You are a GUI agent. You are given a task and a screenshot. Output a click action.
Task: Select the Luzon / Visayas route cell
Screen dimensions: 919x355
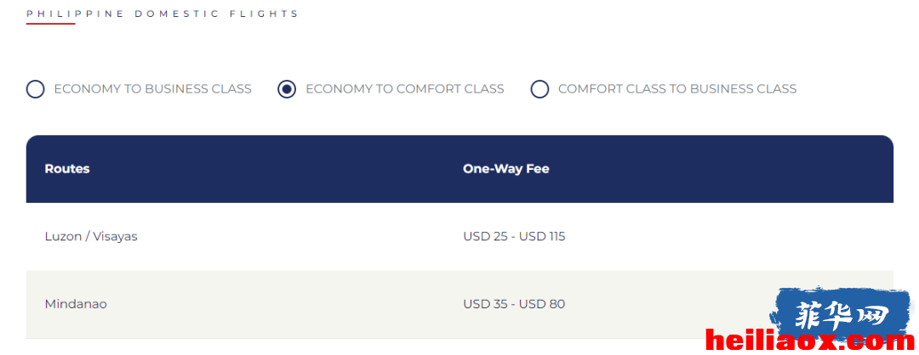[91, 237]
